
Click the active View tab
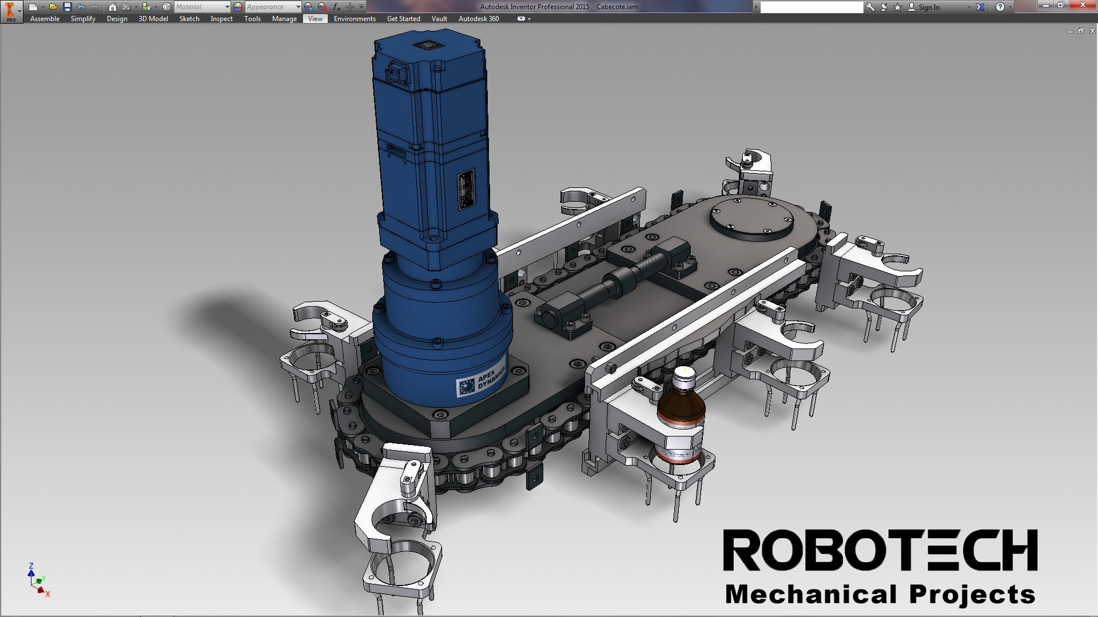(315, 19)
